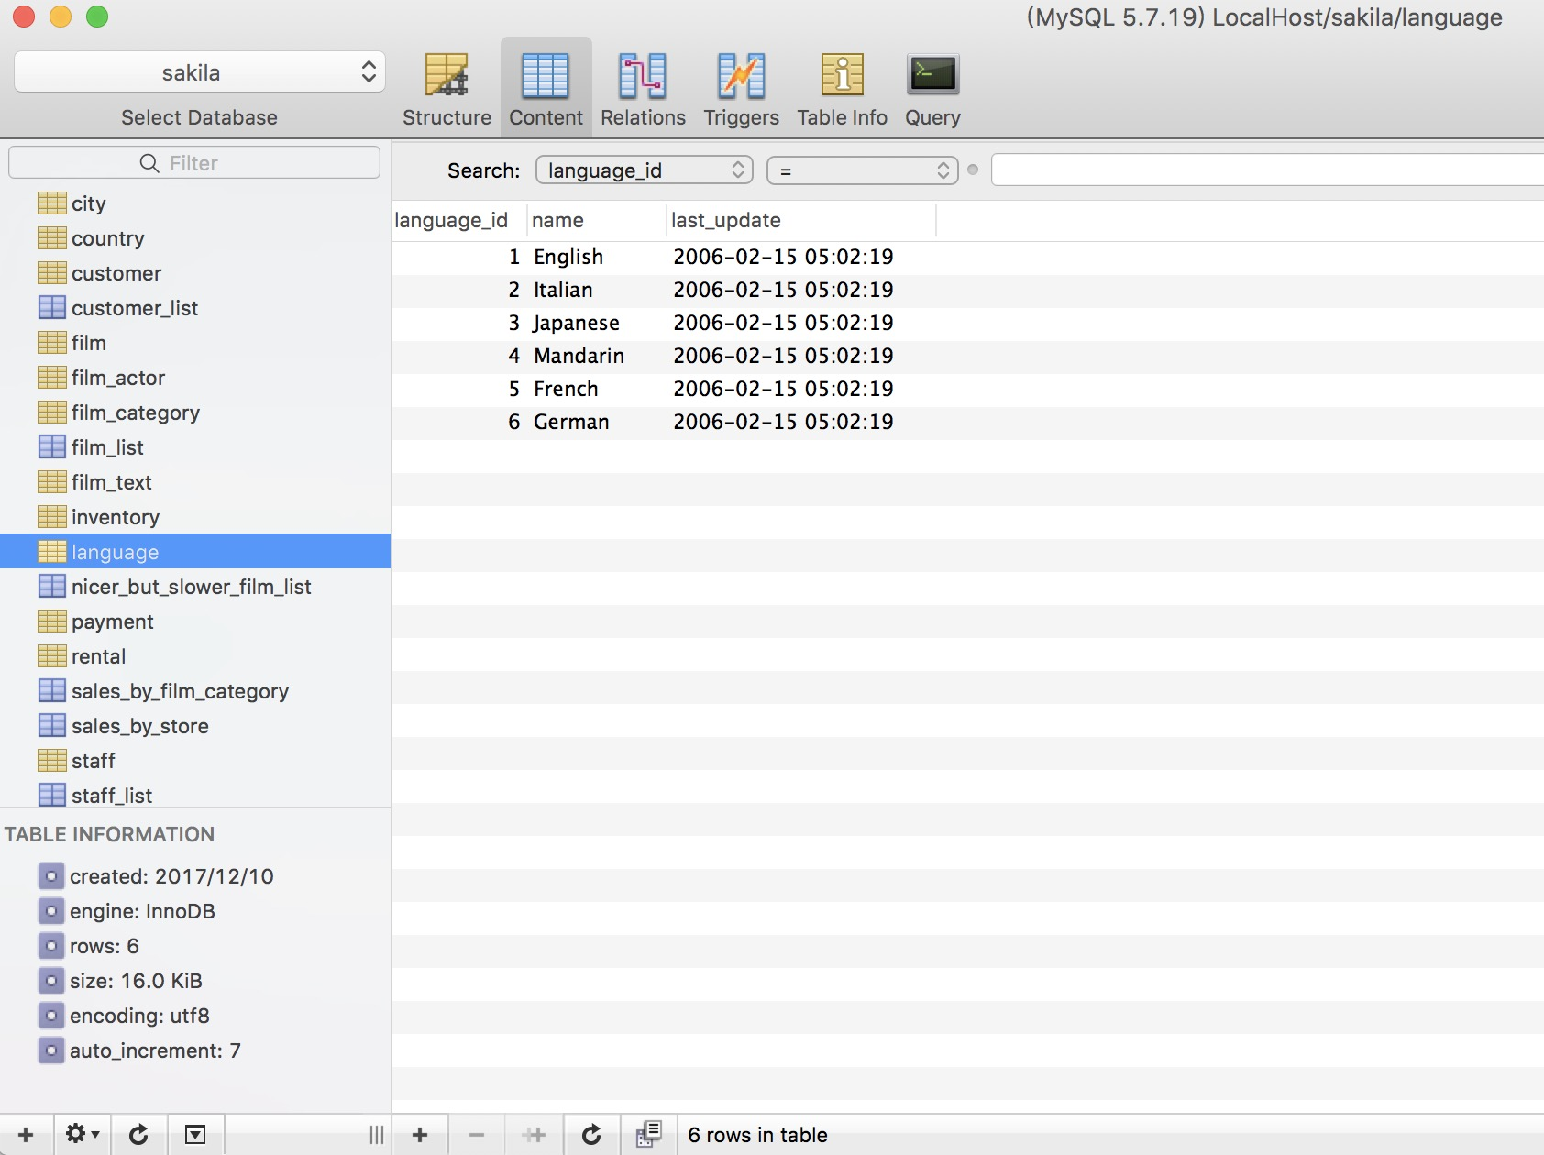Click the auto_increment: 7 info line
The image size is (1544, 1155).
[x=155, y=1050]
